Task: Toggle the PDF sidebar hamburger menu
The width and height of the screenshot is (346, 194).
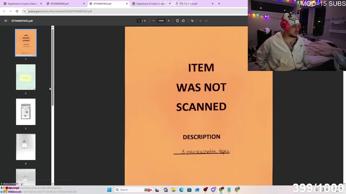Action: pos(6,21)
